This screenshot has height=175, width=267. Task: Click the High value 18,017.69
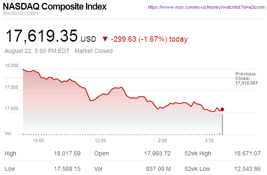click(x=67, y=154)
